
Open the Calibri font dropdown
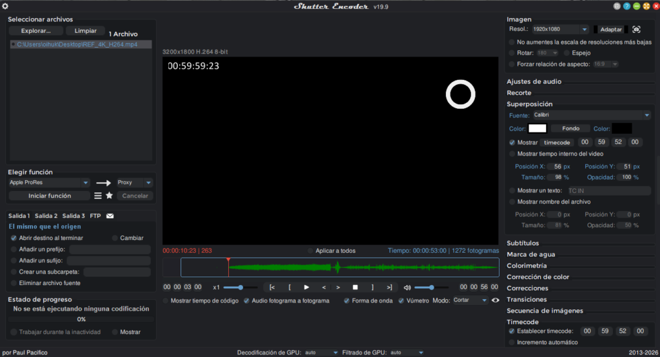pyautogui.click(x=592, y=115)
